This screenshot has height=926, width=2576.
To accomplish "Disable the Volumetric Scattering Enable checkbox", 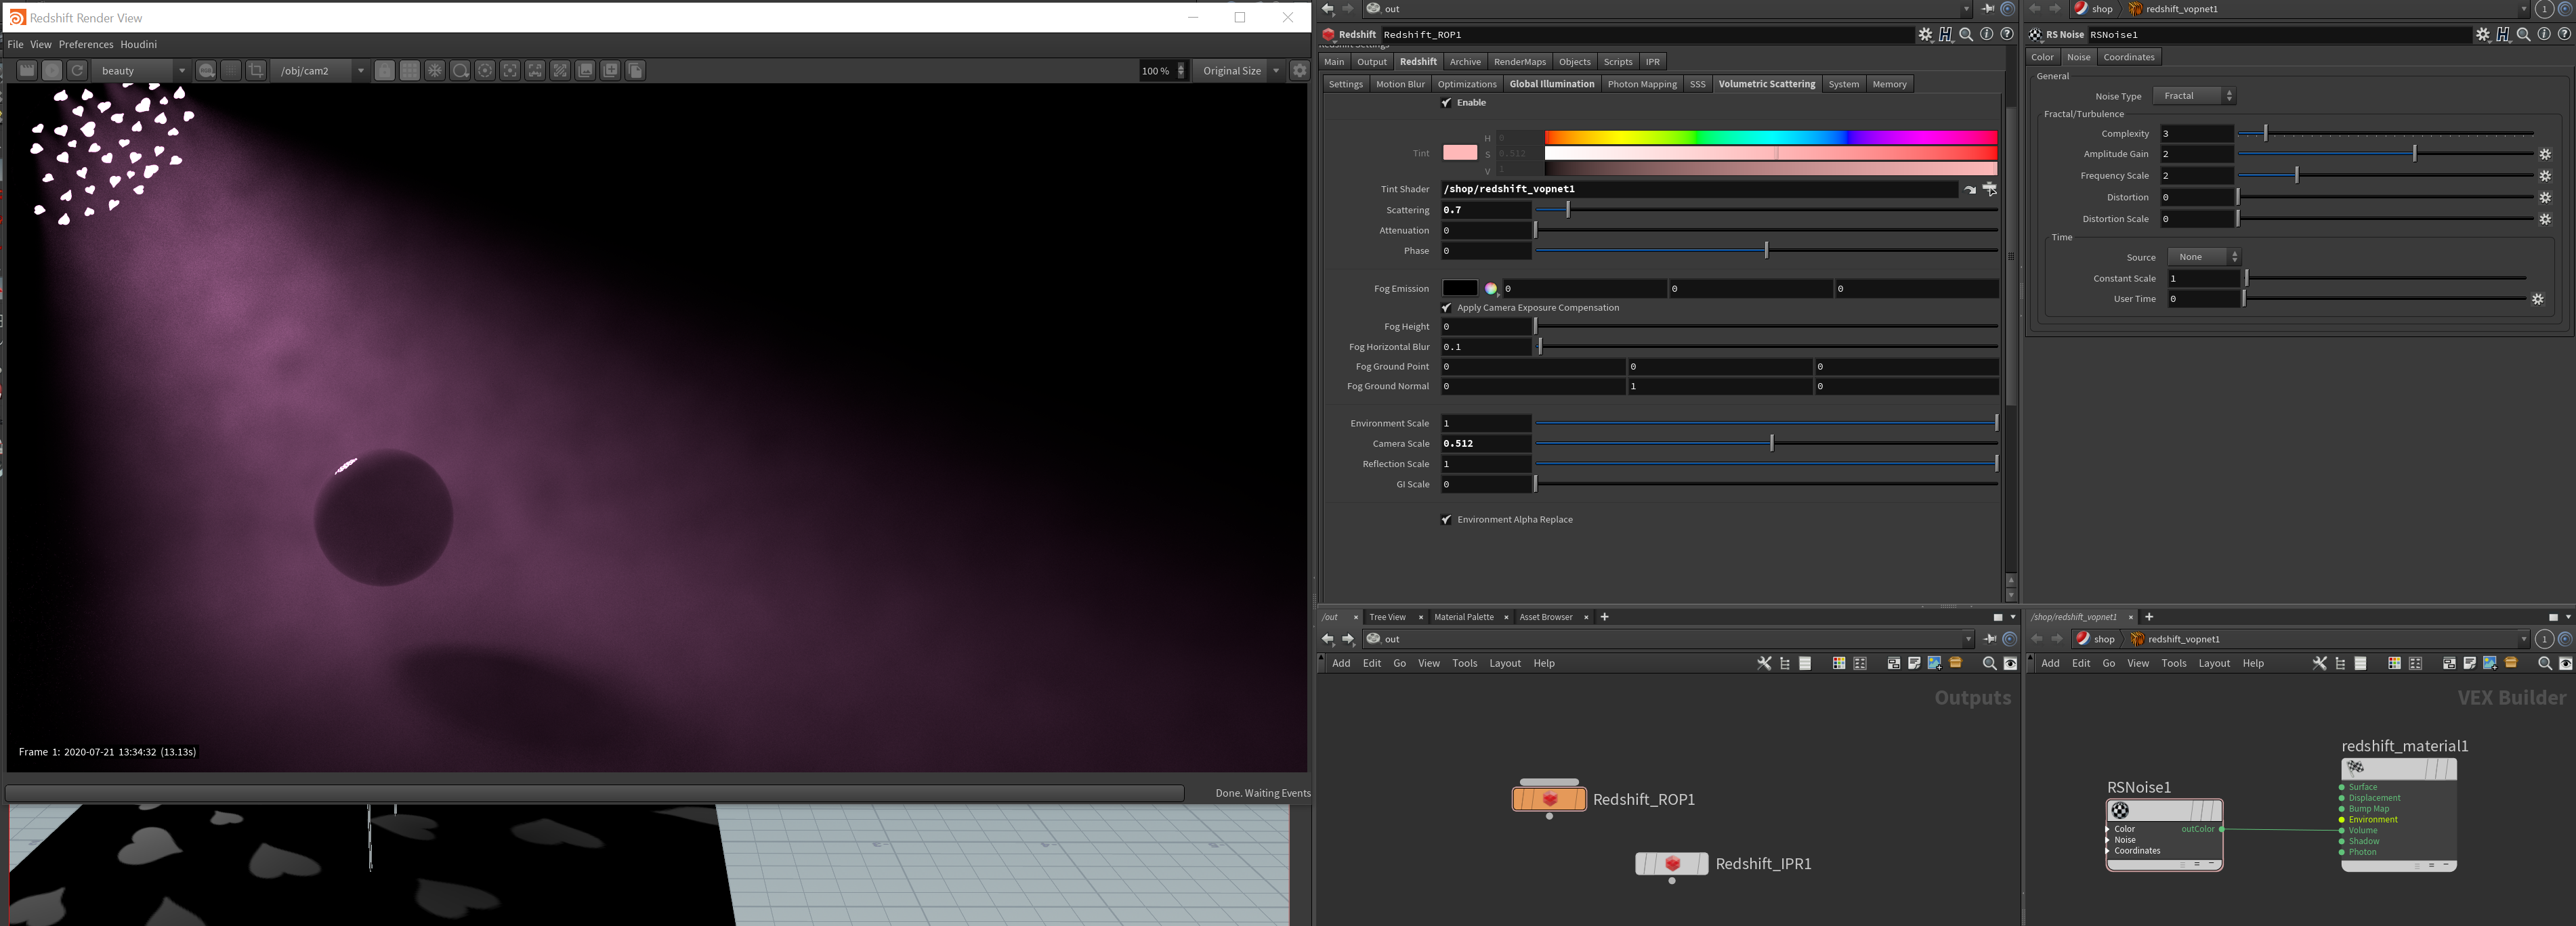I will [1446, 103].
